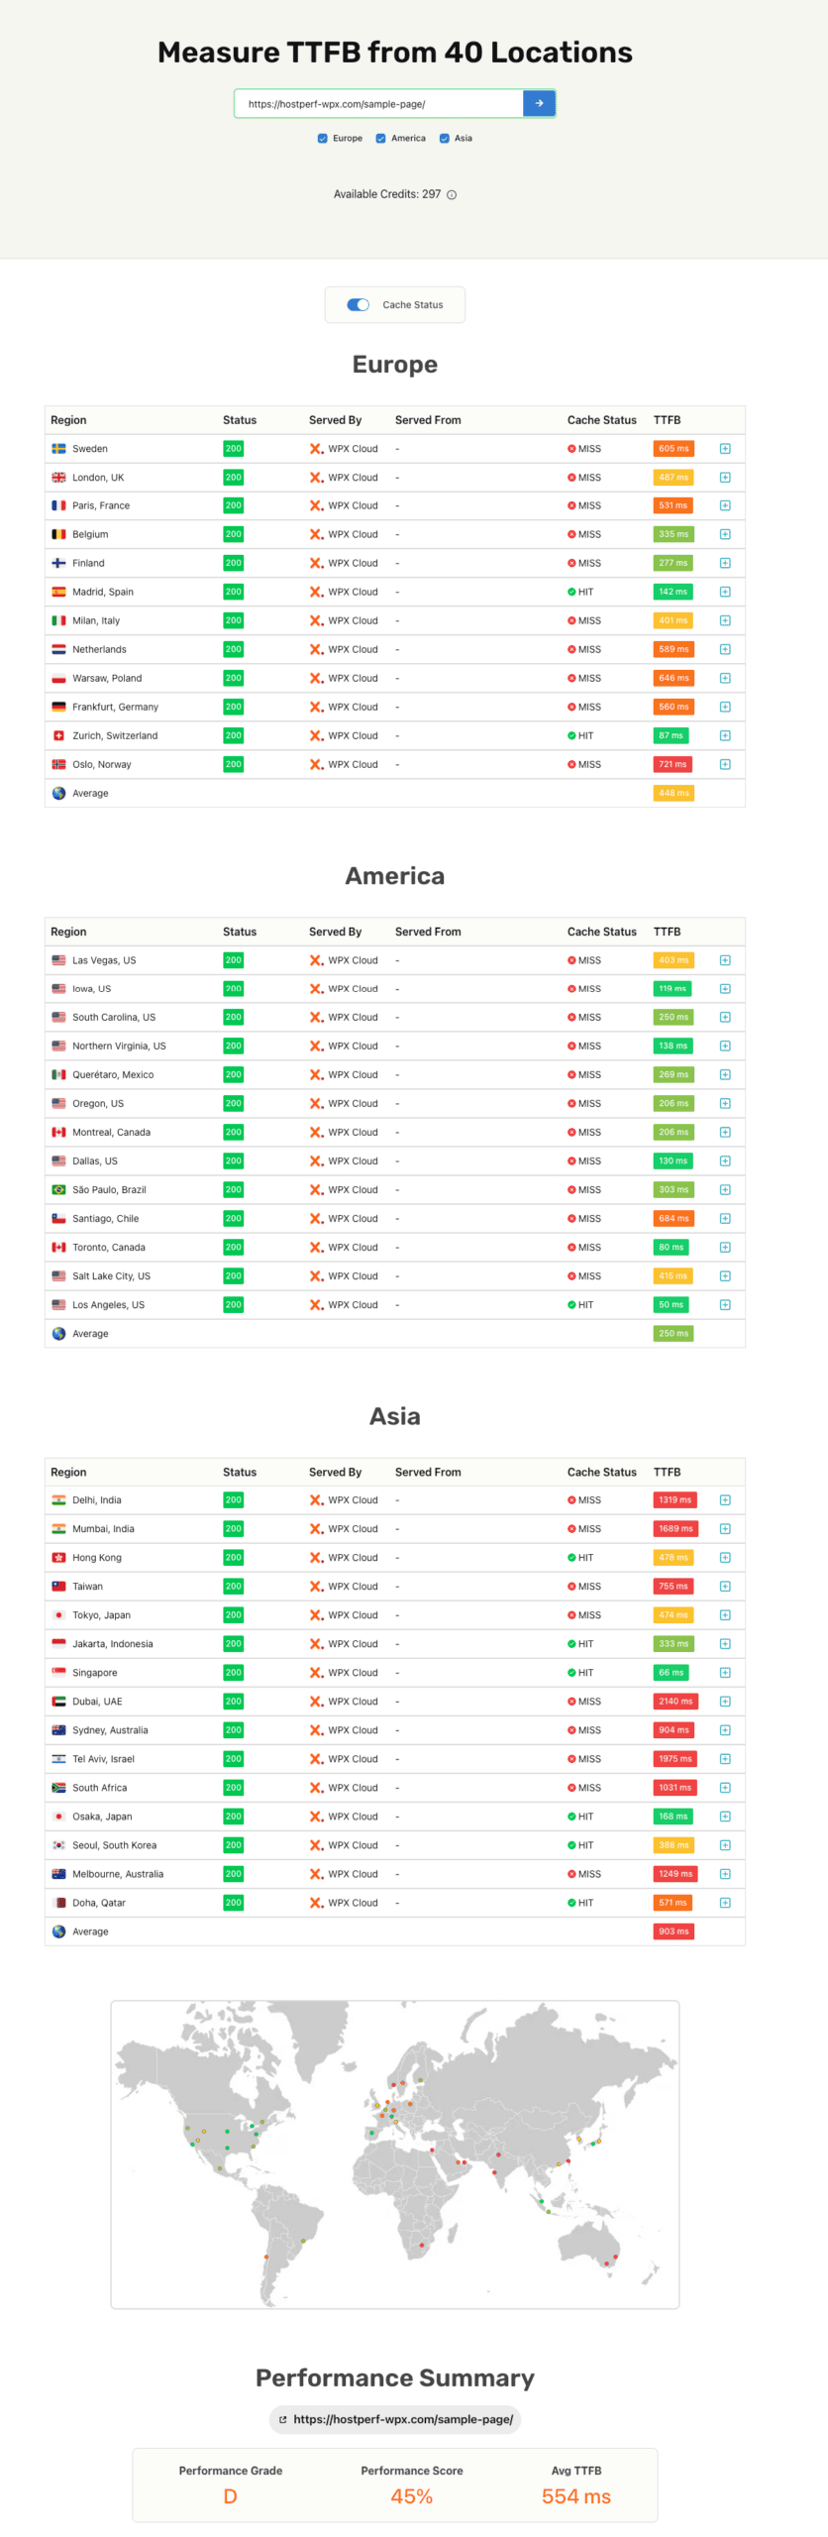Expand details for the Sweden row
828x2537 pixels.
(x=725, y=449)
